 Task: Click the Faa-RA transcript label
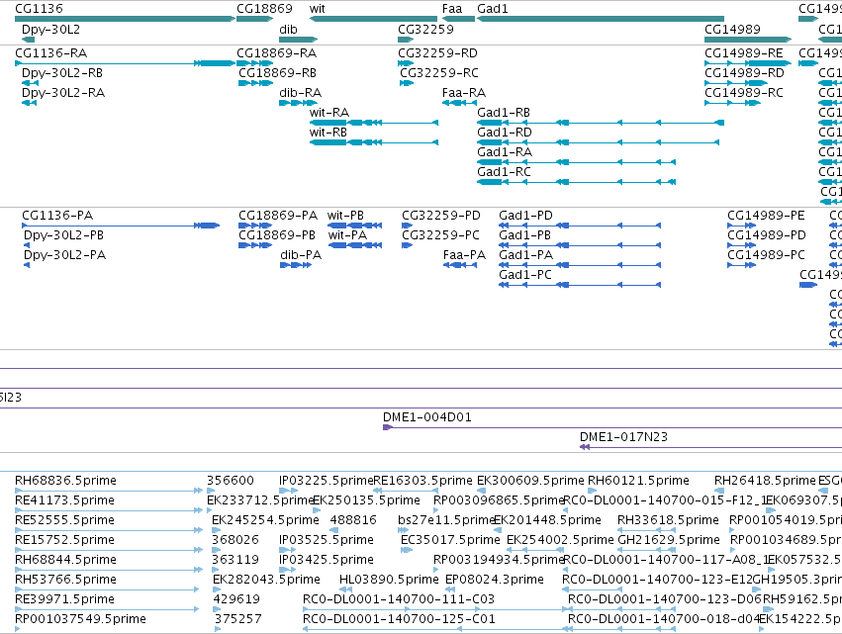pos(464,93)
